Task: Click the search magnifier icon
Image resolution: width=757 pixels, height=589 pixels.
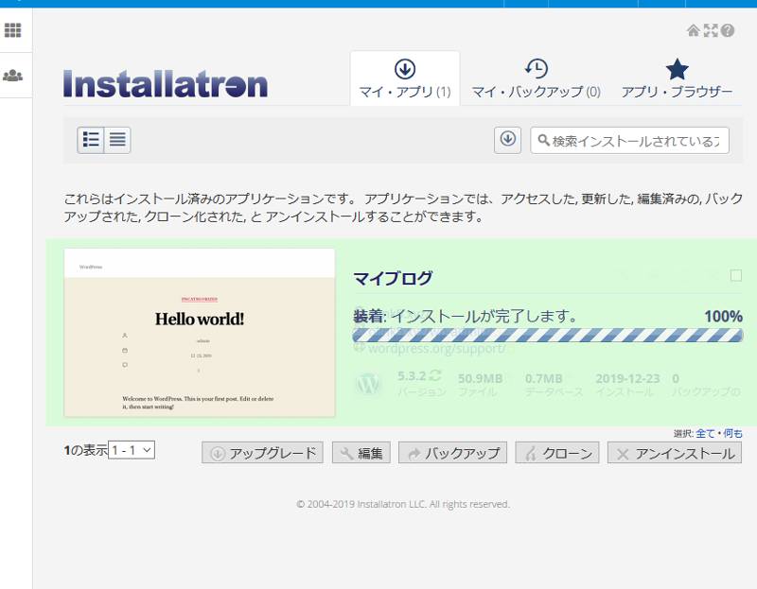Action: pos(543,140)
